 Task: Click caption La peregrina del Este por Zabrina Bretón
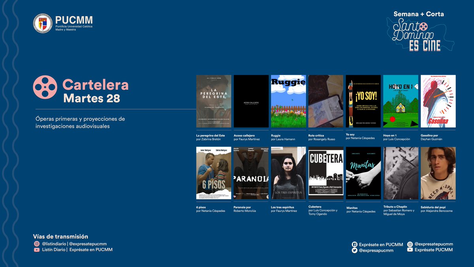pyautogui.click(x=211, y=137)
